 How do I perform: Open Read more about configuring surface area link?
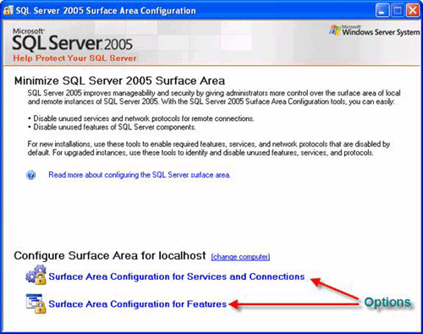coord(140,175)
